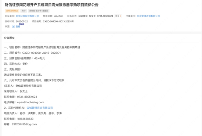Click the line 项目负责人：孙权、洪鹰群
This screenshot has height=136, width=202.
[x=33, y=113]
